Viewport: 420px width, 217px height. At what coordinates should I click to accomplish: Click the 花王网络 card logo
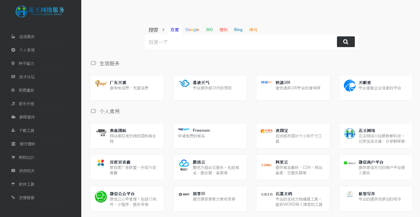[x=350, y=134]
